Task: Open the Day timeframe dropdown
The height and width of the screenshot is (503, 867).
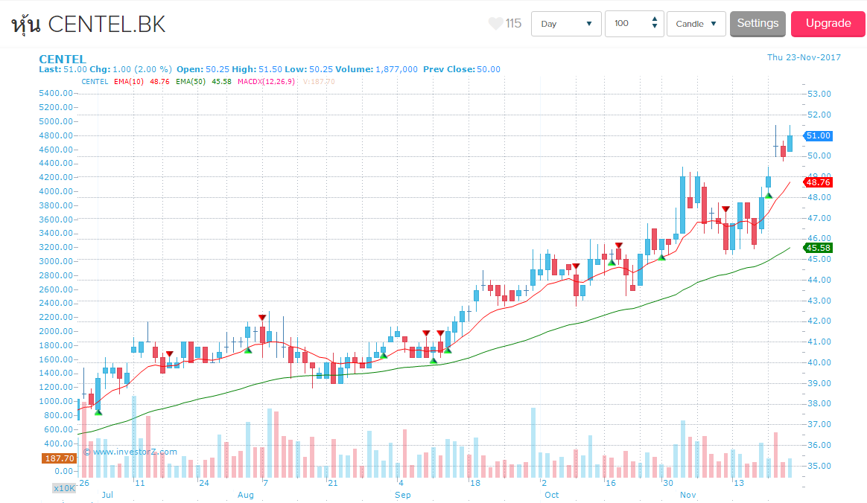Action: pyautogui.click(x=565, y=24)
